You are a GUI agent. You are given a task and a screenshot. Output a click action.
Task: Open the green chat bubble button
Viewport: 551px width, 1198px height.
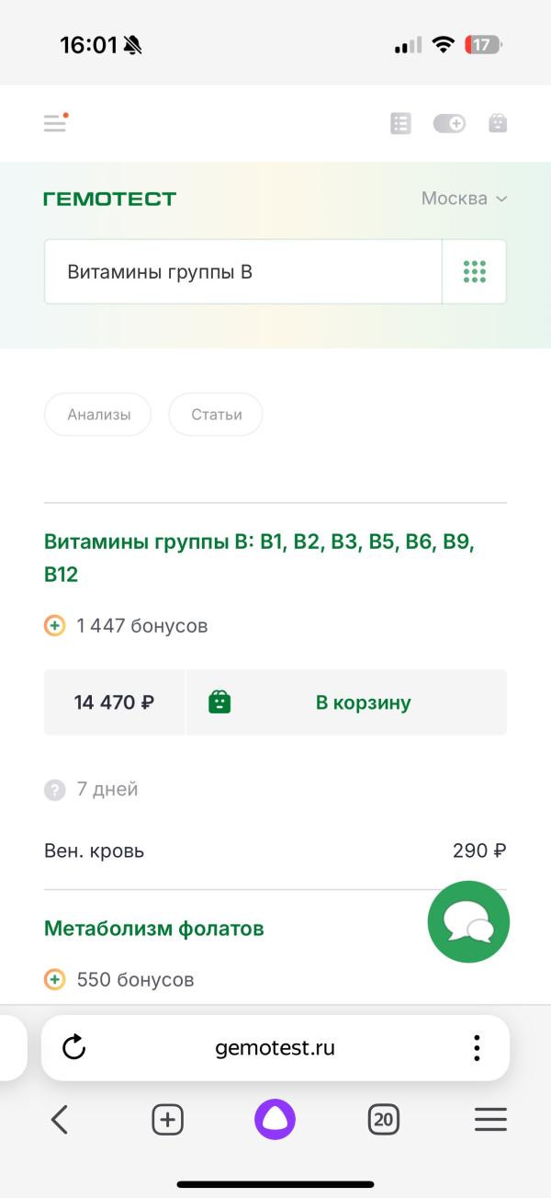point(468,922)
